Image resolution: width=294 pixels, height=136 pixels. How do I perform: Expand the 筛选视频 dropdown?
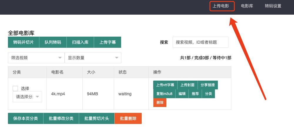[x=36, y=58]
